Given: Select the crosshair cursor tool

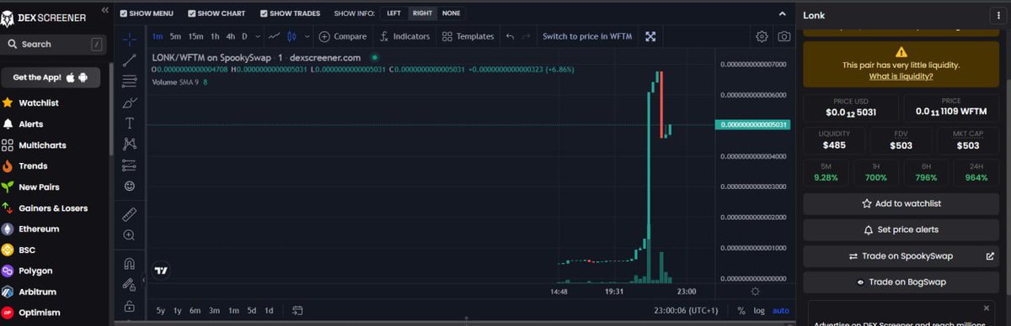Looking at the screenshot, I should 130,39.
